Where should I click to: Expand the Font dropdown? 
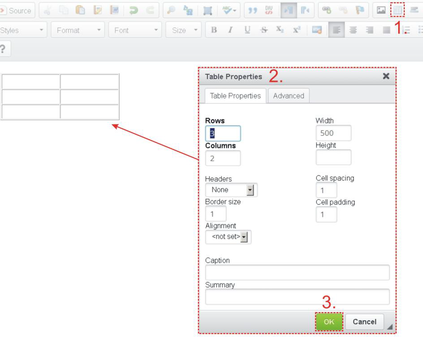click(x=134, y=30)
